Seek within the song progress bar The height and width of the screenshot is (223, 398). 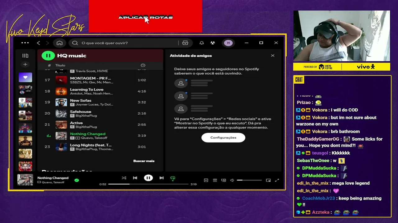click(x=148, y=184)
